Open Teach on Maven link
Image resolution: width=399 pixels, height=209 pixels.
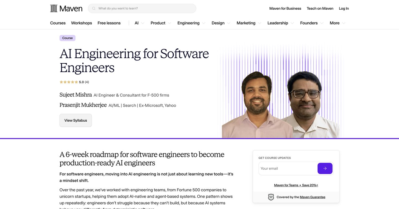click(x=320, y=8)
